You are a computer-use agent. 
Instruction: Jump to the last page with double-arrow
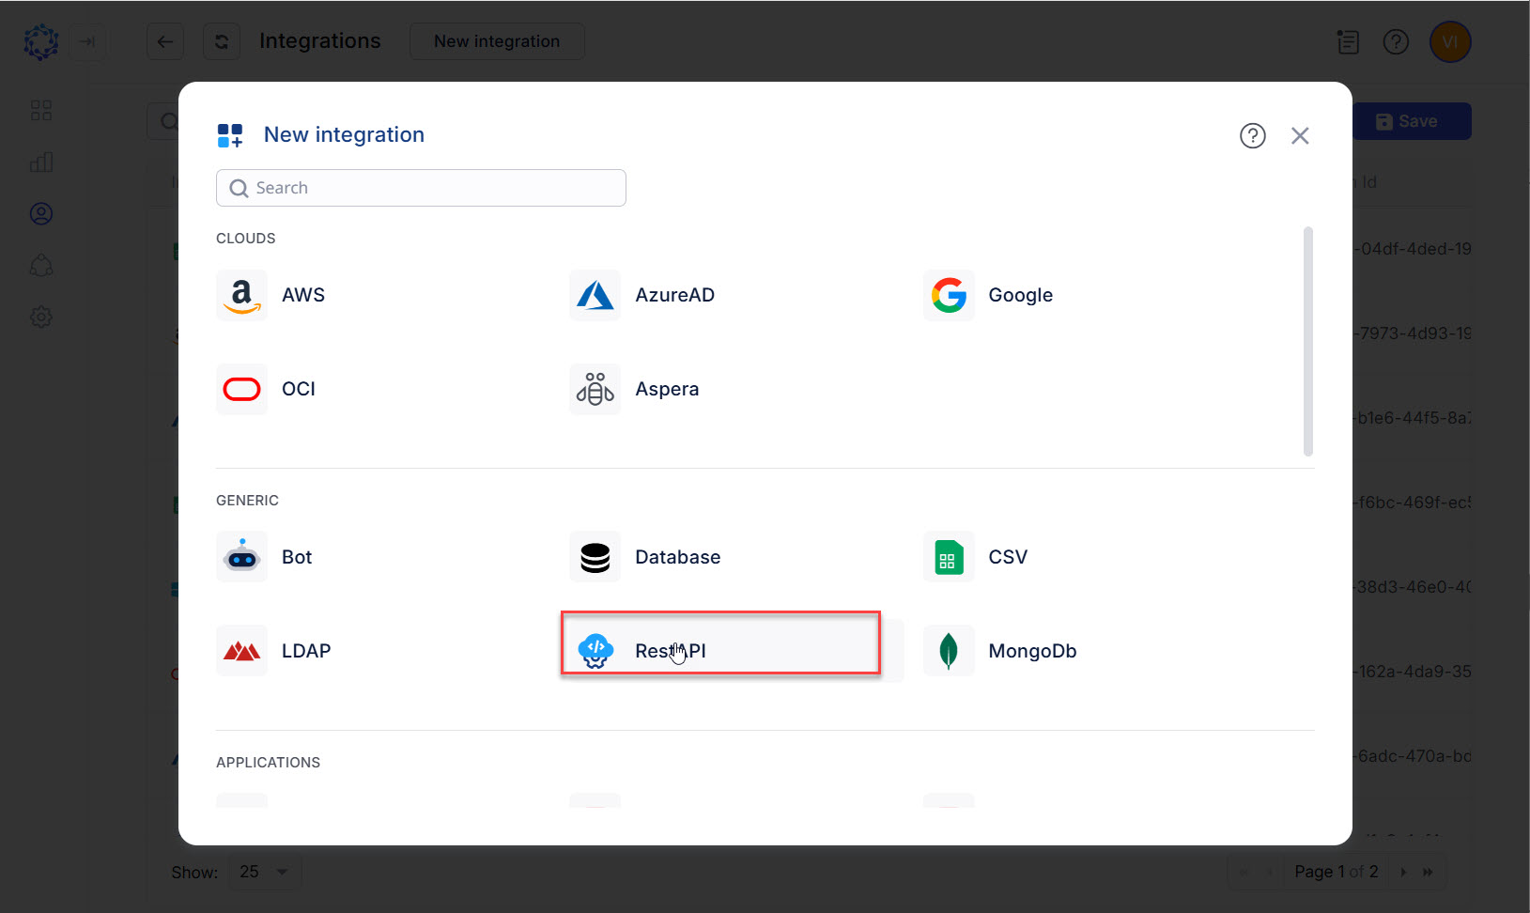(1427, 872)
